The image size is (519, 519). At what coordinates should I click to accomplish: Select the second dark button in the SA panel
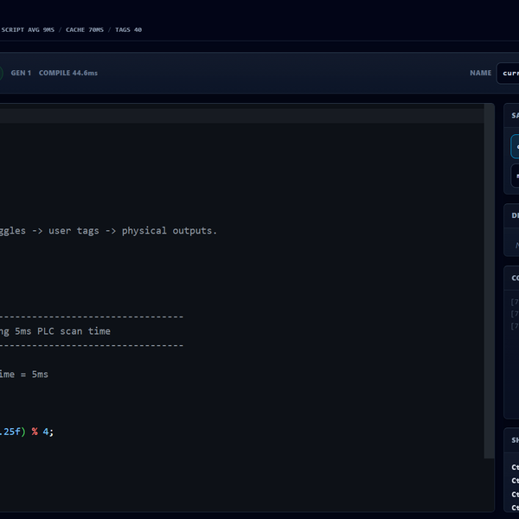coord(515,176)
